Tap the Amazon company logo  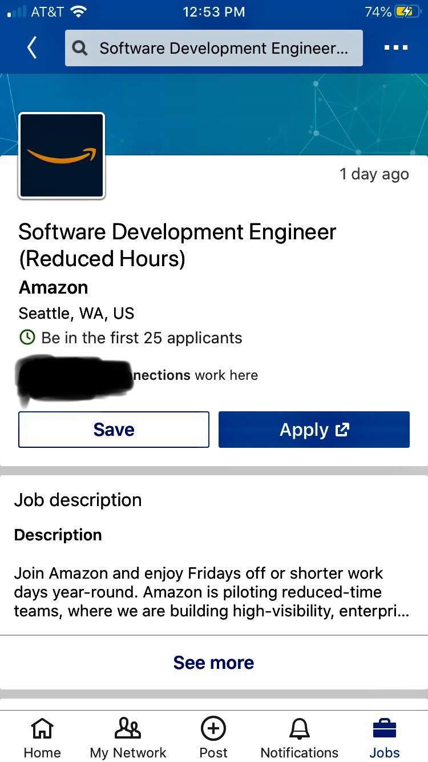coord(61,155)
